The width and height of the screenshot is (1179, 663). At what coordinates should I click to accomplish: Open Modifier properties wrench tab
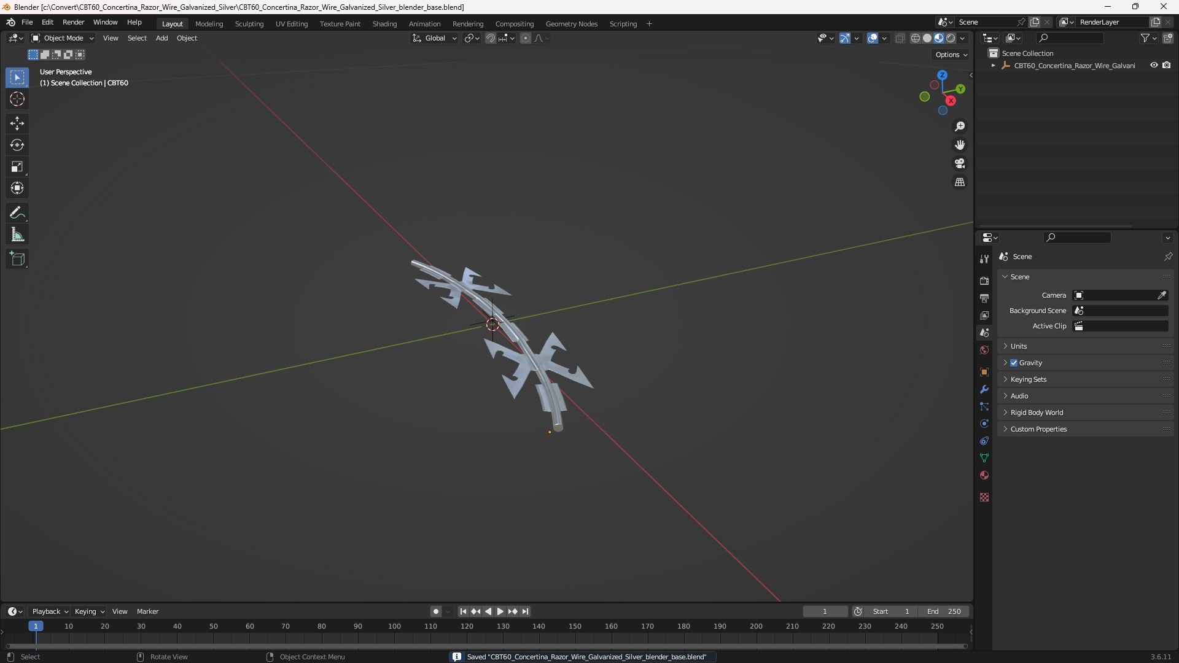(984, 389)
